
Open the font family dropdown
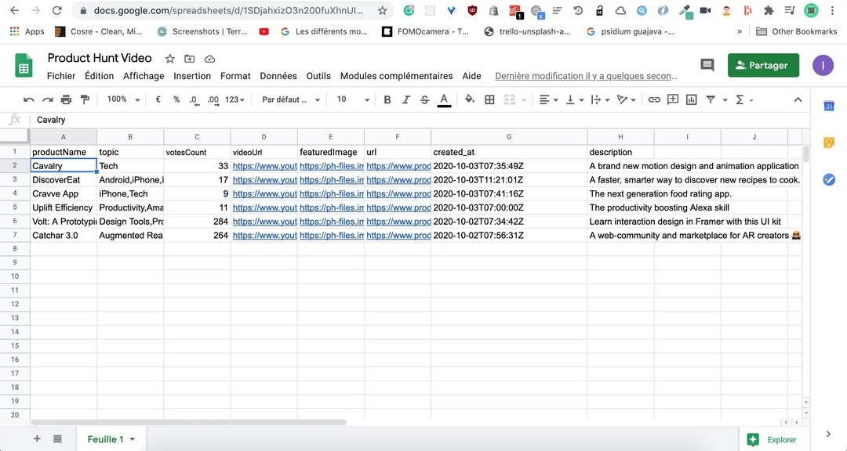291,99
